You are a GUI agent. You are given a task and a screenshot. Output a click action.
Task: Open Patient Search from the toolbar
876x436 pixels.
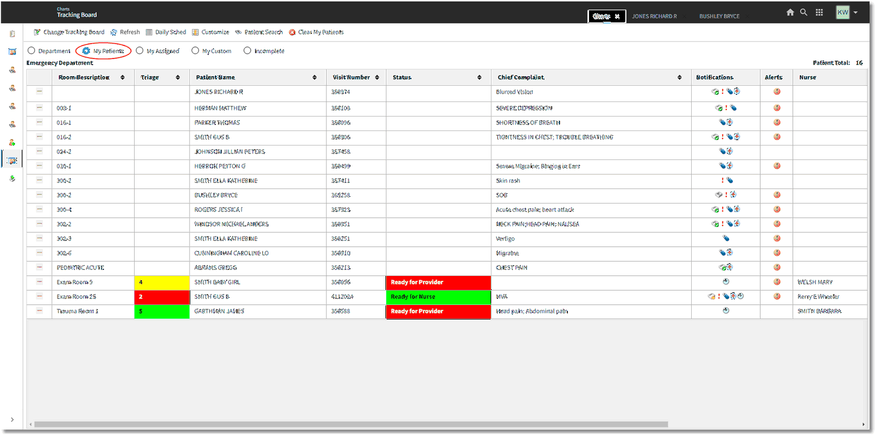(259, 32)
